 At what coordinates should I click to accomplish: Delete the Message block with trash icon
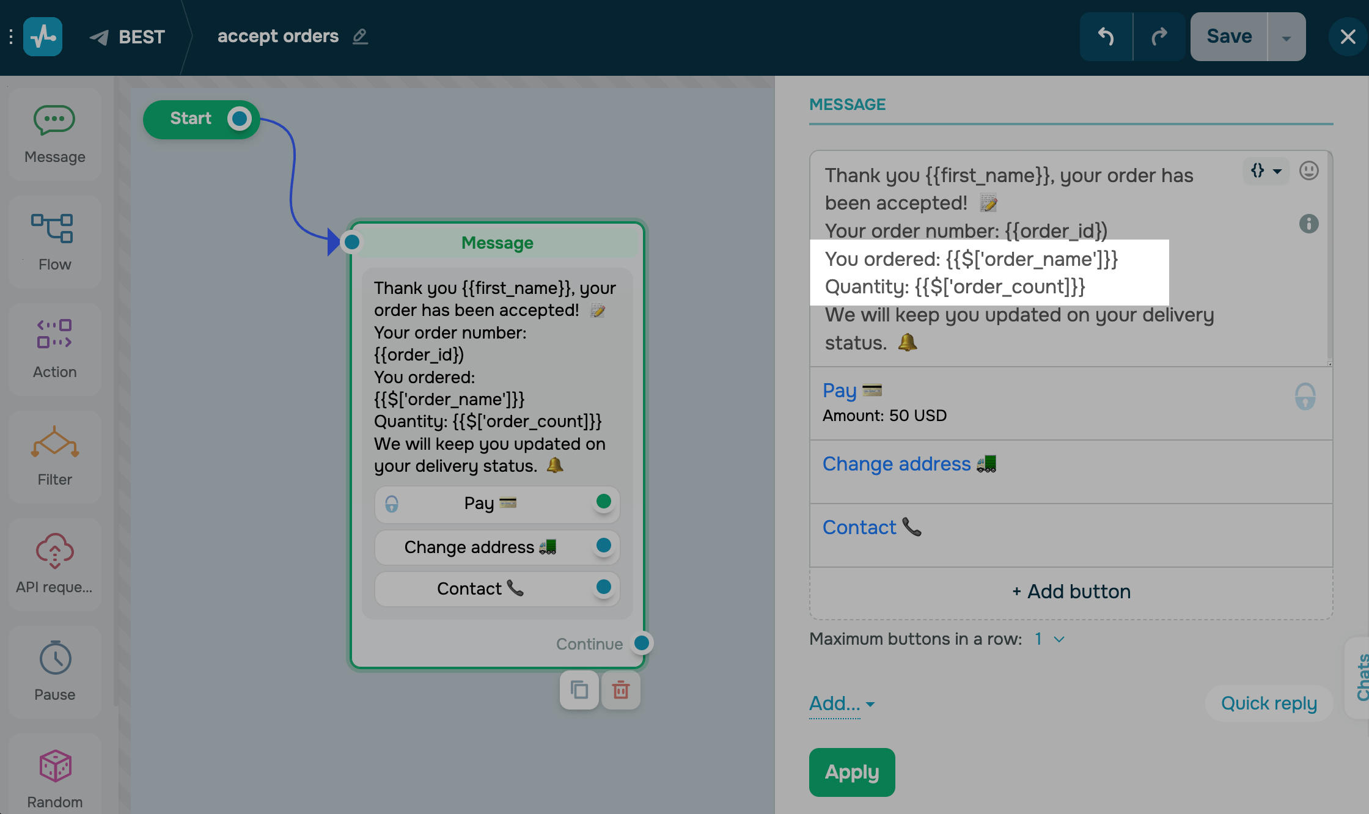pyautogui.click(x=620, y=690)
